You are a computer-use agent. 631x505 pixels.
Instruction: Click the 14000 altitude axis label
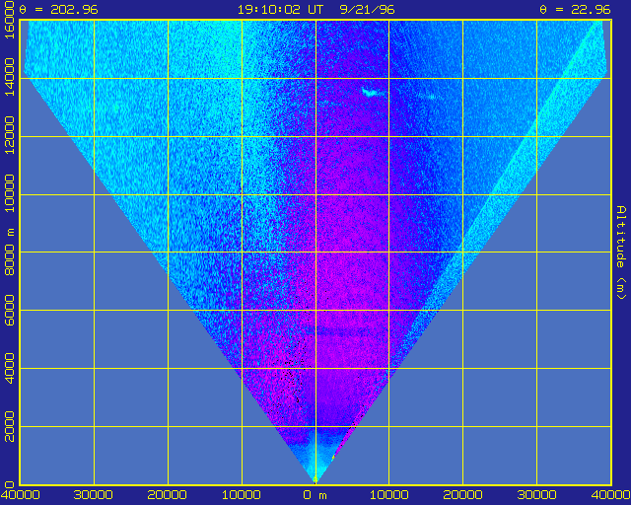coord(9,77)
